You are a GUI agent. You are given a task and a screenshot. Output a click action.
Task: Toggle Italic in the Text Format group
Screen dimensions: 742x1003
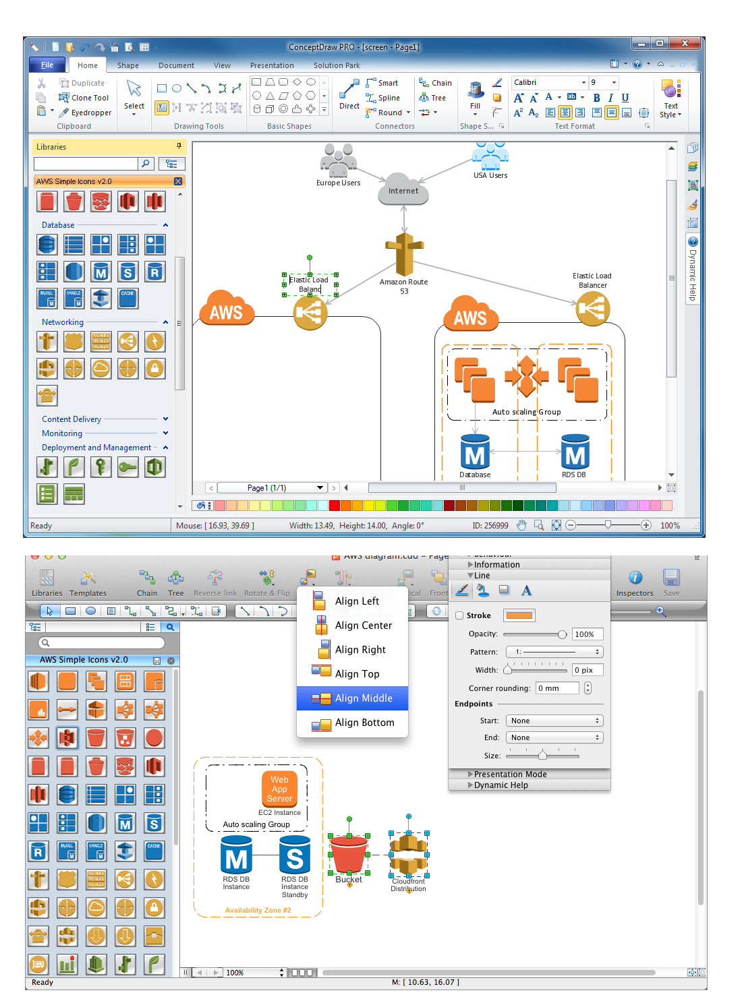coord(610,98)
